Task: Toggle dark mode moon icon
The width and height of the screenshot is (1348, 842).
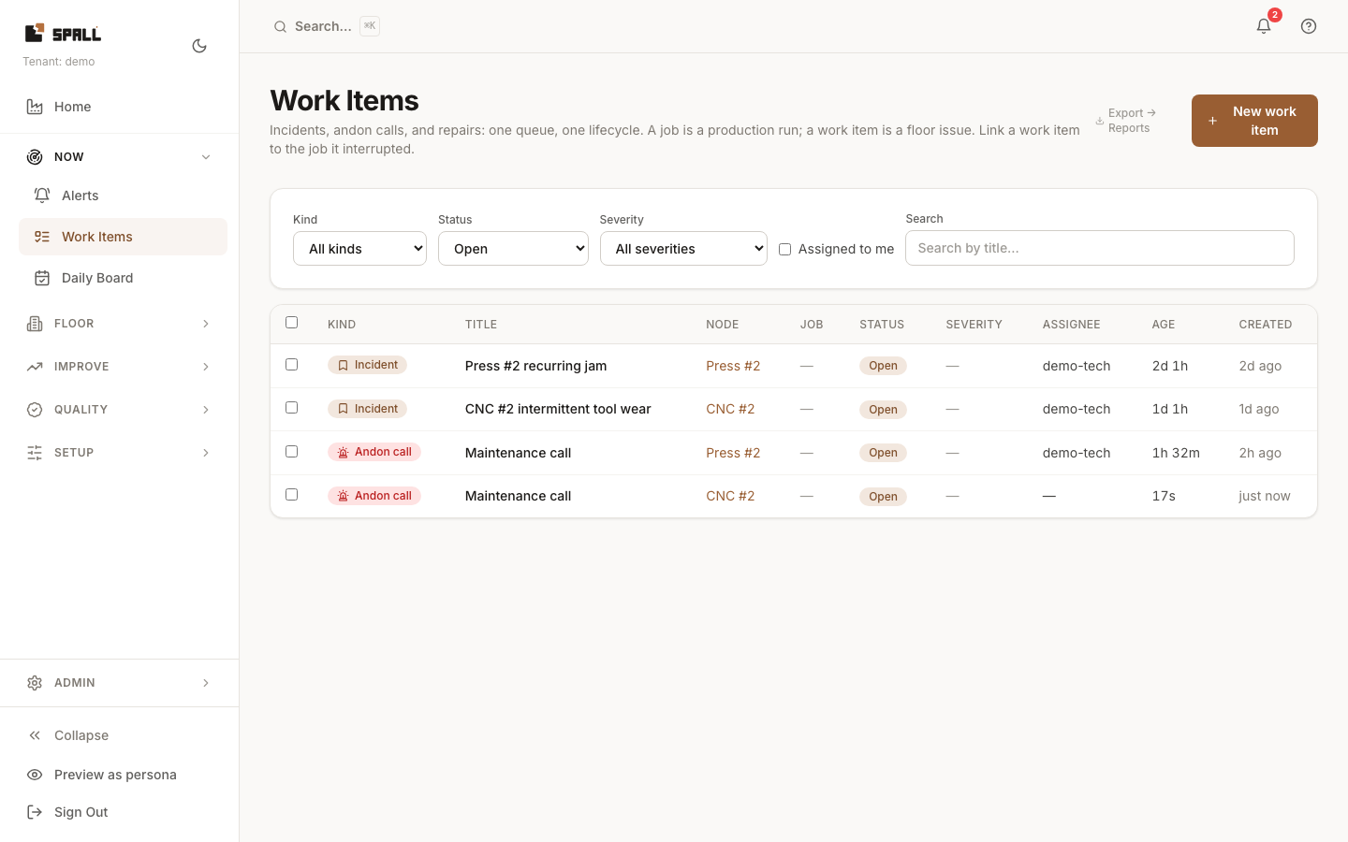Action: tap(199, 46)
